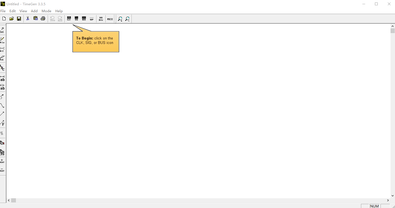Image resolution: width=395 pixels, height=208 pixels.
Task: Open the View menu
Action: pos(23,11)
